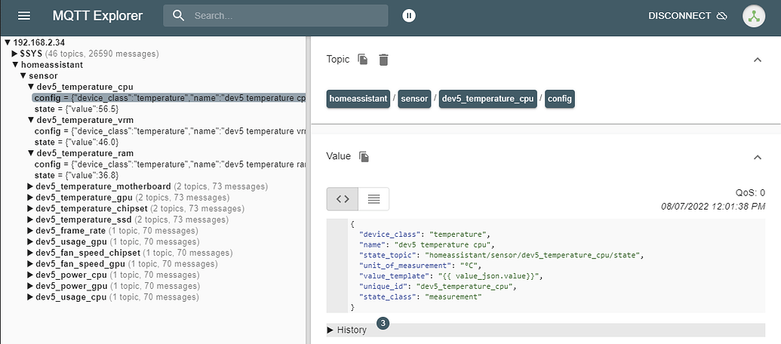This screenshot has height=344, width=781.
Task: Pause topic updates with pause button
Action: pyautogui.click(x=409, y=16)
